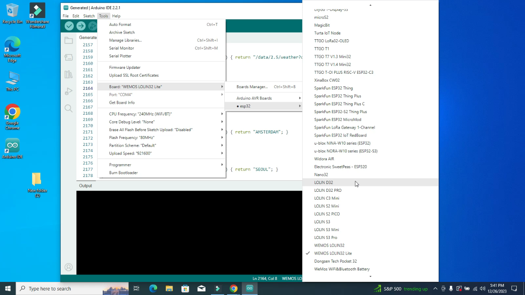Open the Boards Manager sidebar icon

(x=68, y=57)
